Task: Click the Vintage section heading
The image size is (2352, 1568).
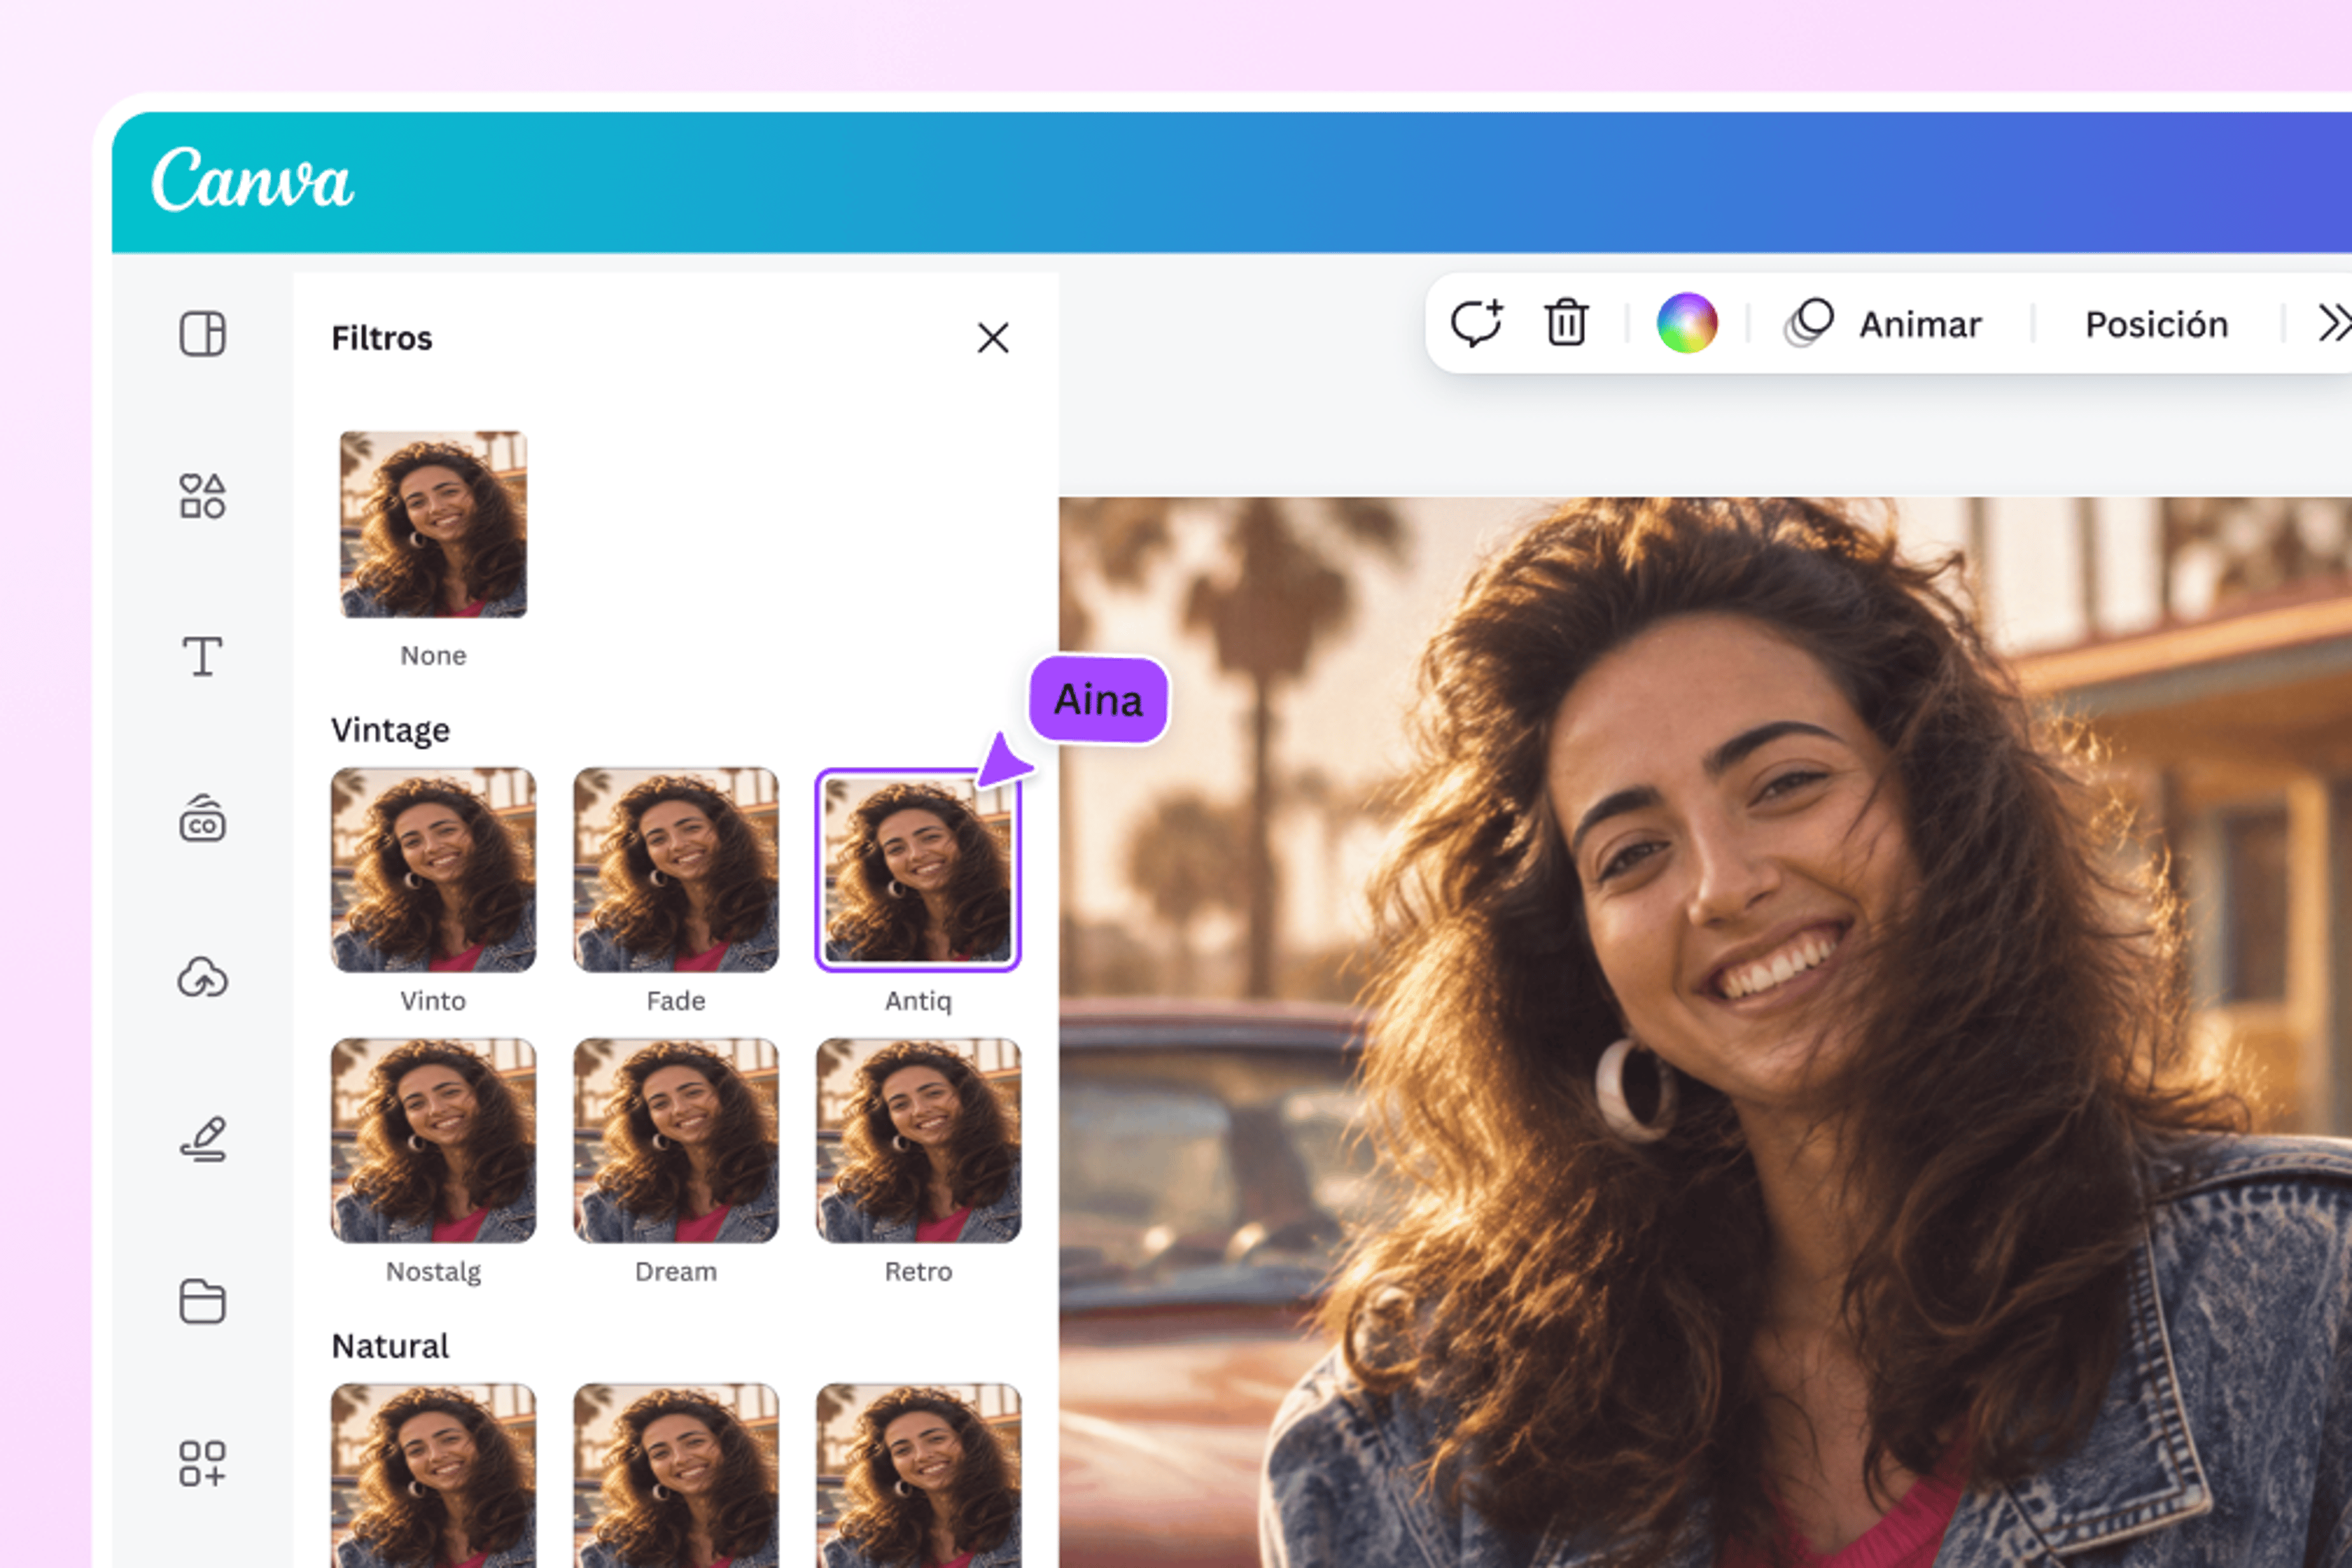Action: (x=390, y=731)
